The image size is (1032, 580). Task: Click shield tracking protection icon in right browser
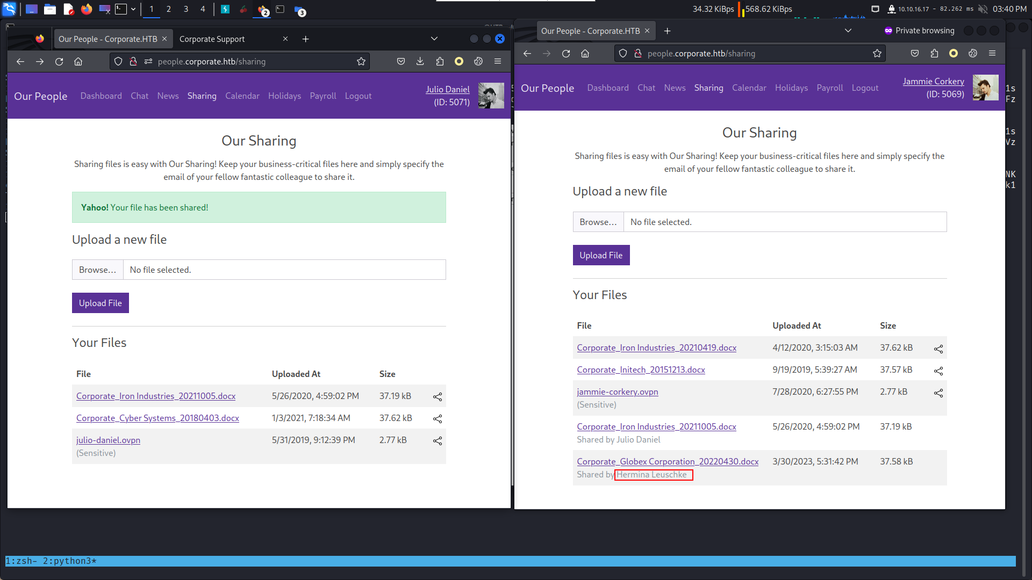click(x=623, y=54)
